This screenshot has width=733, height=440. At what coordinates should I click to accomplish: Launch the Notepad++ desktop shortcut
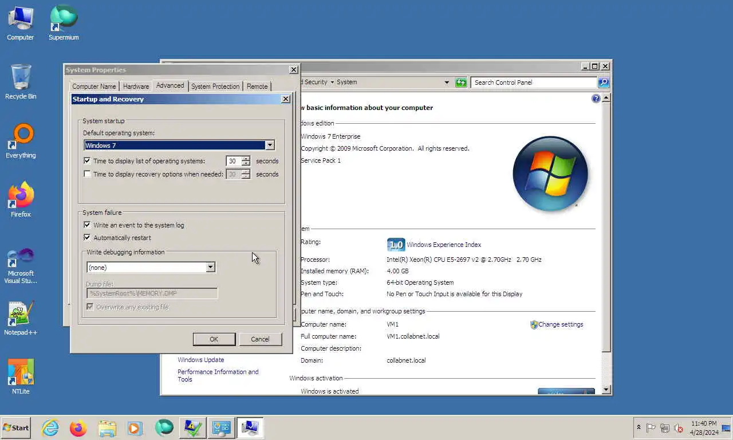21,319
